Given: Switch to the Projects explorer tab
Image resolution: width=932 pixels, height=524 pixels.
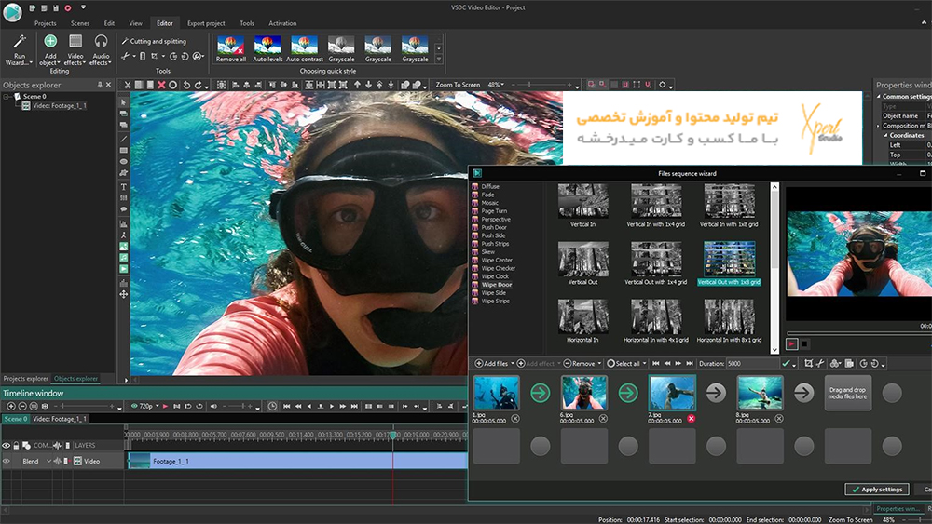Looking at the screenshot, I should [25, 378].
